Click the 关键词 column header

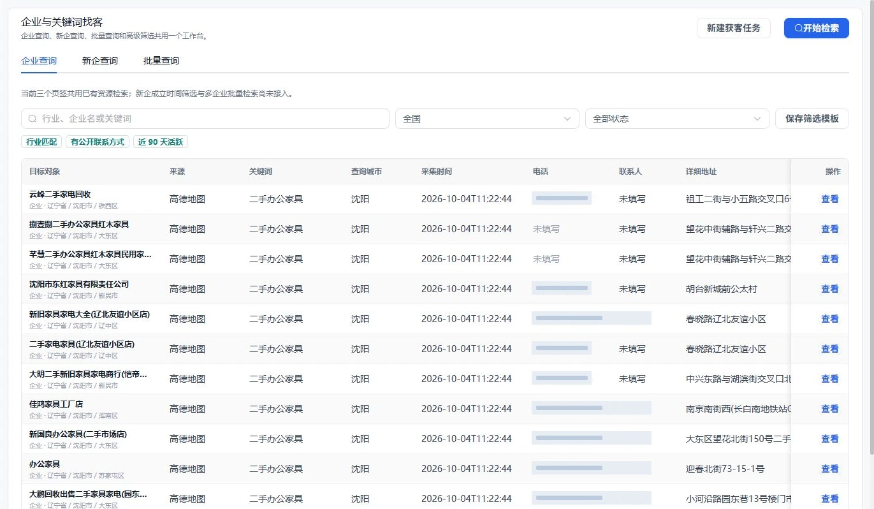[x=261, y=172]
